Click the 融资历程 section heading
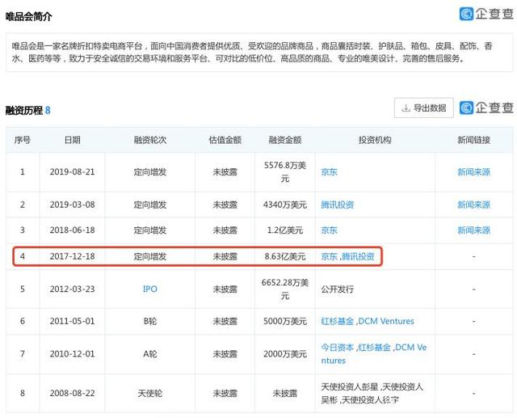Image resolution: width=517 pixels, height=418 pixels. coord(24,110)
